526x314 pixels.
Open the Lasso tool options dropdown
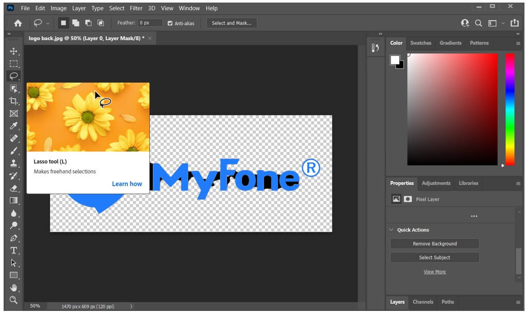point(49,23)
